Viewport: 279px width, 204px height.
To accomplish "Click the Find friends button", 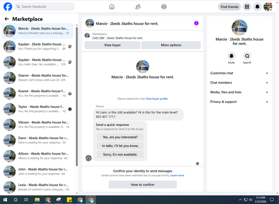I will (229, 7).
